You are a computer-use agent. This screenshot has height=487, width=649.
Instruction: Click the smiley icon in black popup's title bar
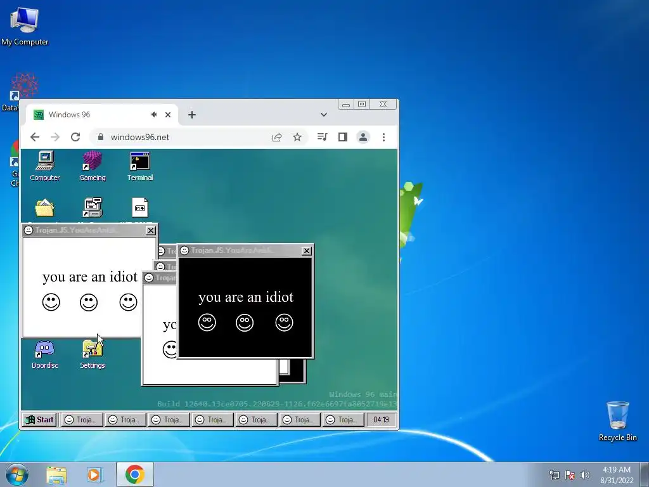(x=184, y=250)
